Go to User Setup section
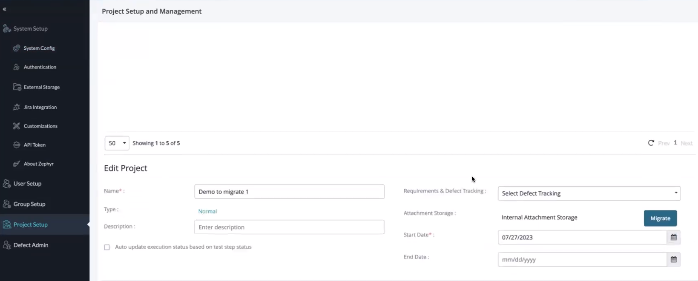The width and height of the screenshot is (698, 281). click(27, 184)
